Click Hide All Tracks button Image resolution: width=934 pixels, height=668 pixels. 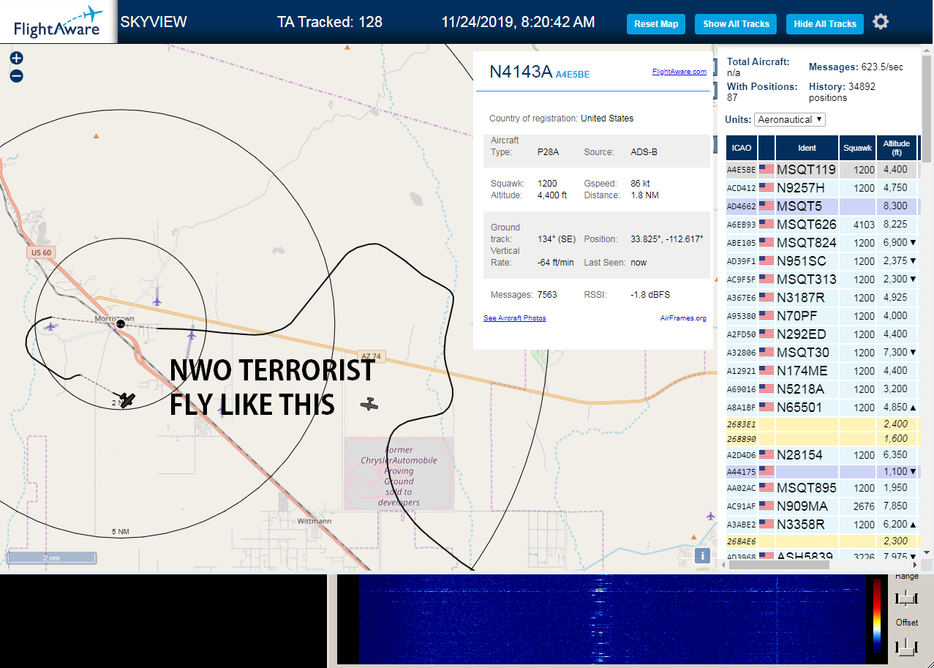click(x=825, y=24)
